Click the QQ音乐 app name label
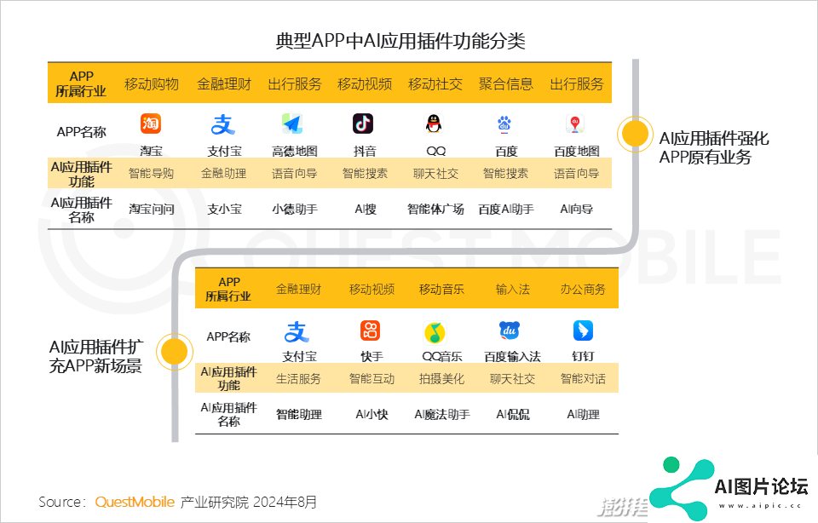Viewport: 818px width, 523px height. tap(442, 357)
